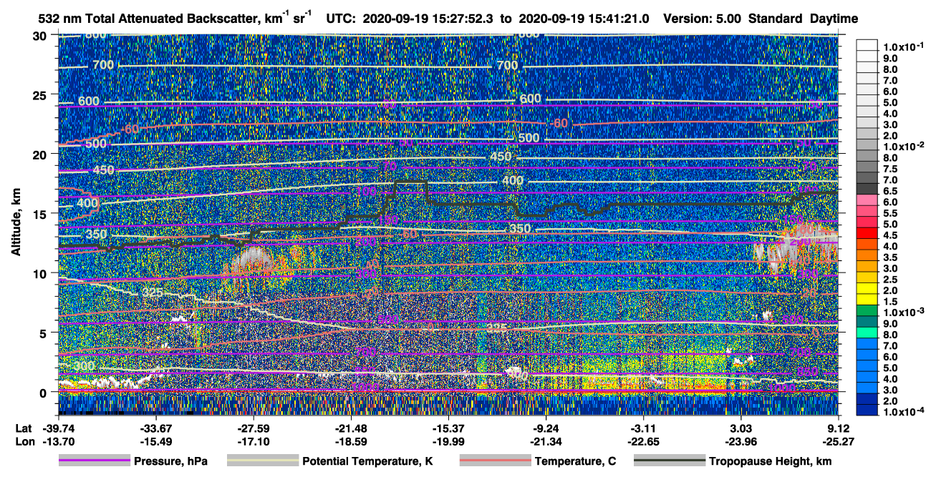Click latitude value -39.74
Image resolution: width=931 pixels, height=477 pixels.
(57, 428)
